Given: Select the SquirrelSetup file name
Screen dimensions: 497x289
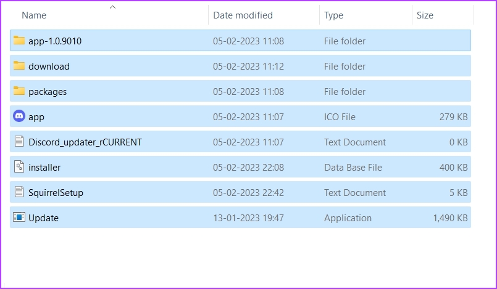Looking at the screenshot, I should coord(56,193).
